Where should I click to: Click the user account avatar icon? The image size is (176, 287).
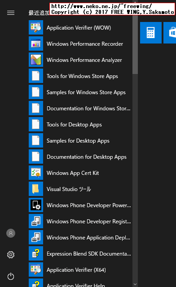pos(11,233)
